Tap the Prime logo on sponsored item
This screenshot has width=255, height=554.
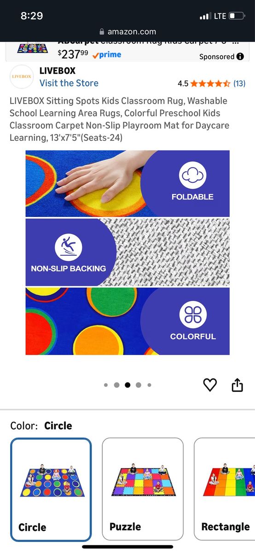pyautogui.click(x=106, y=54)
